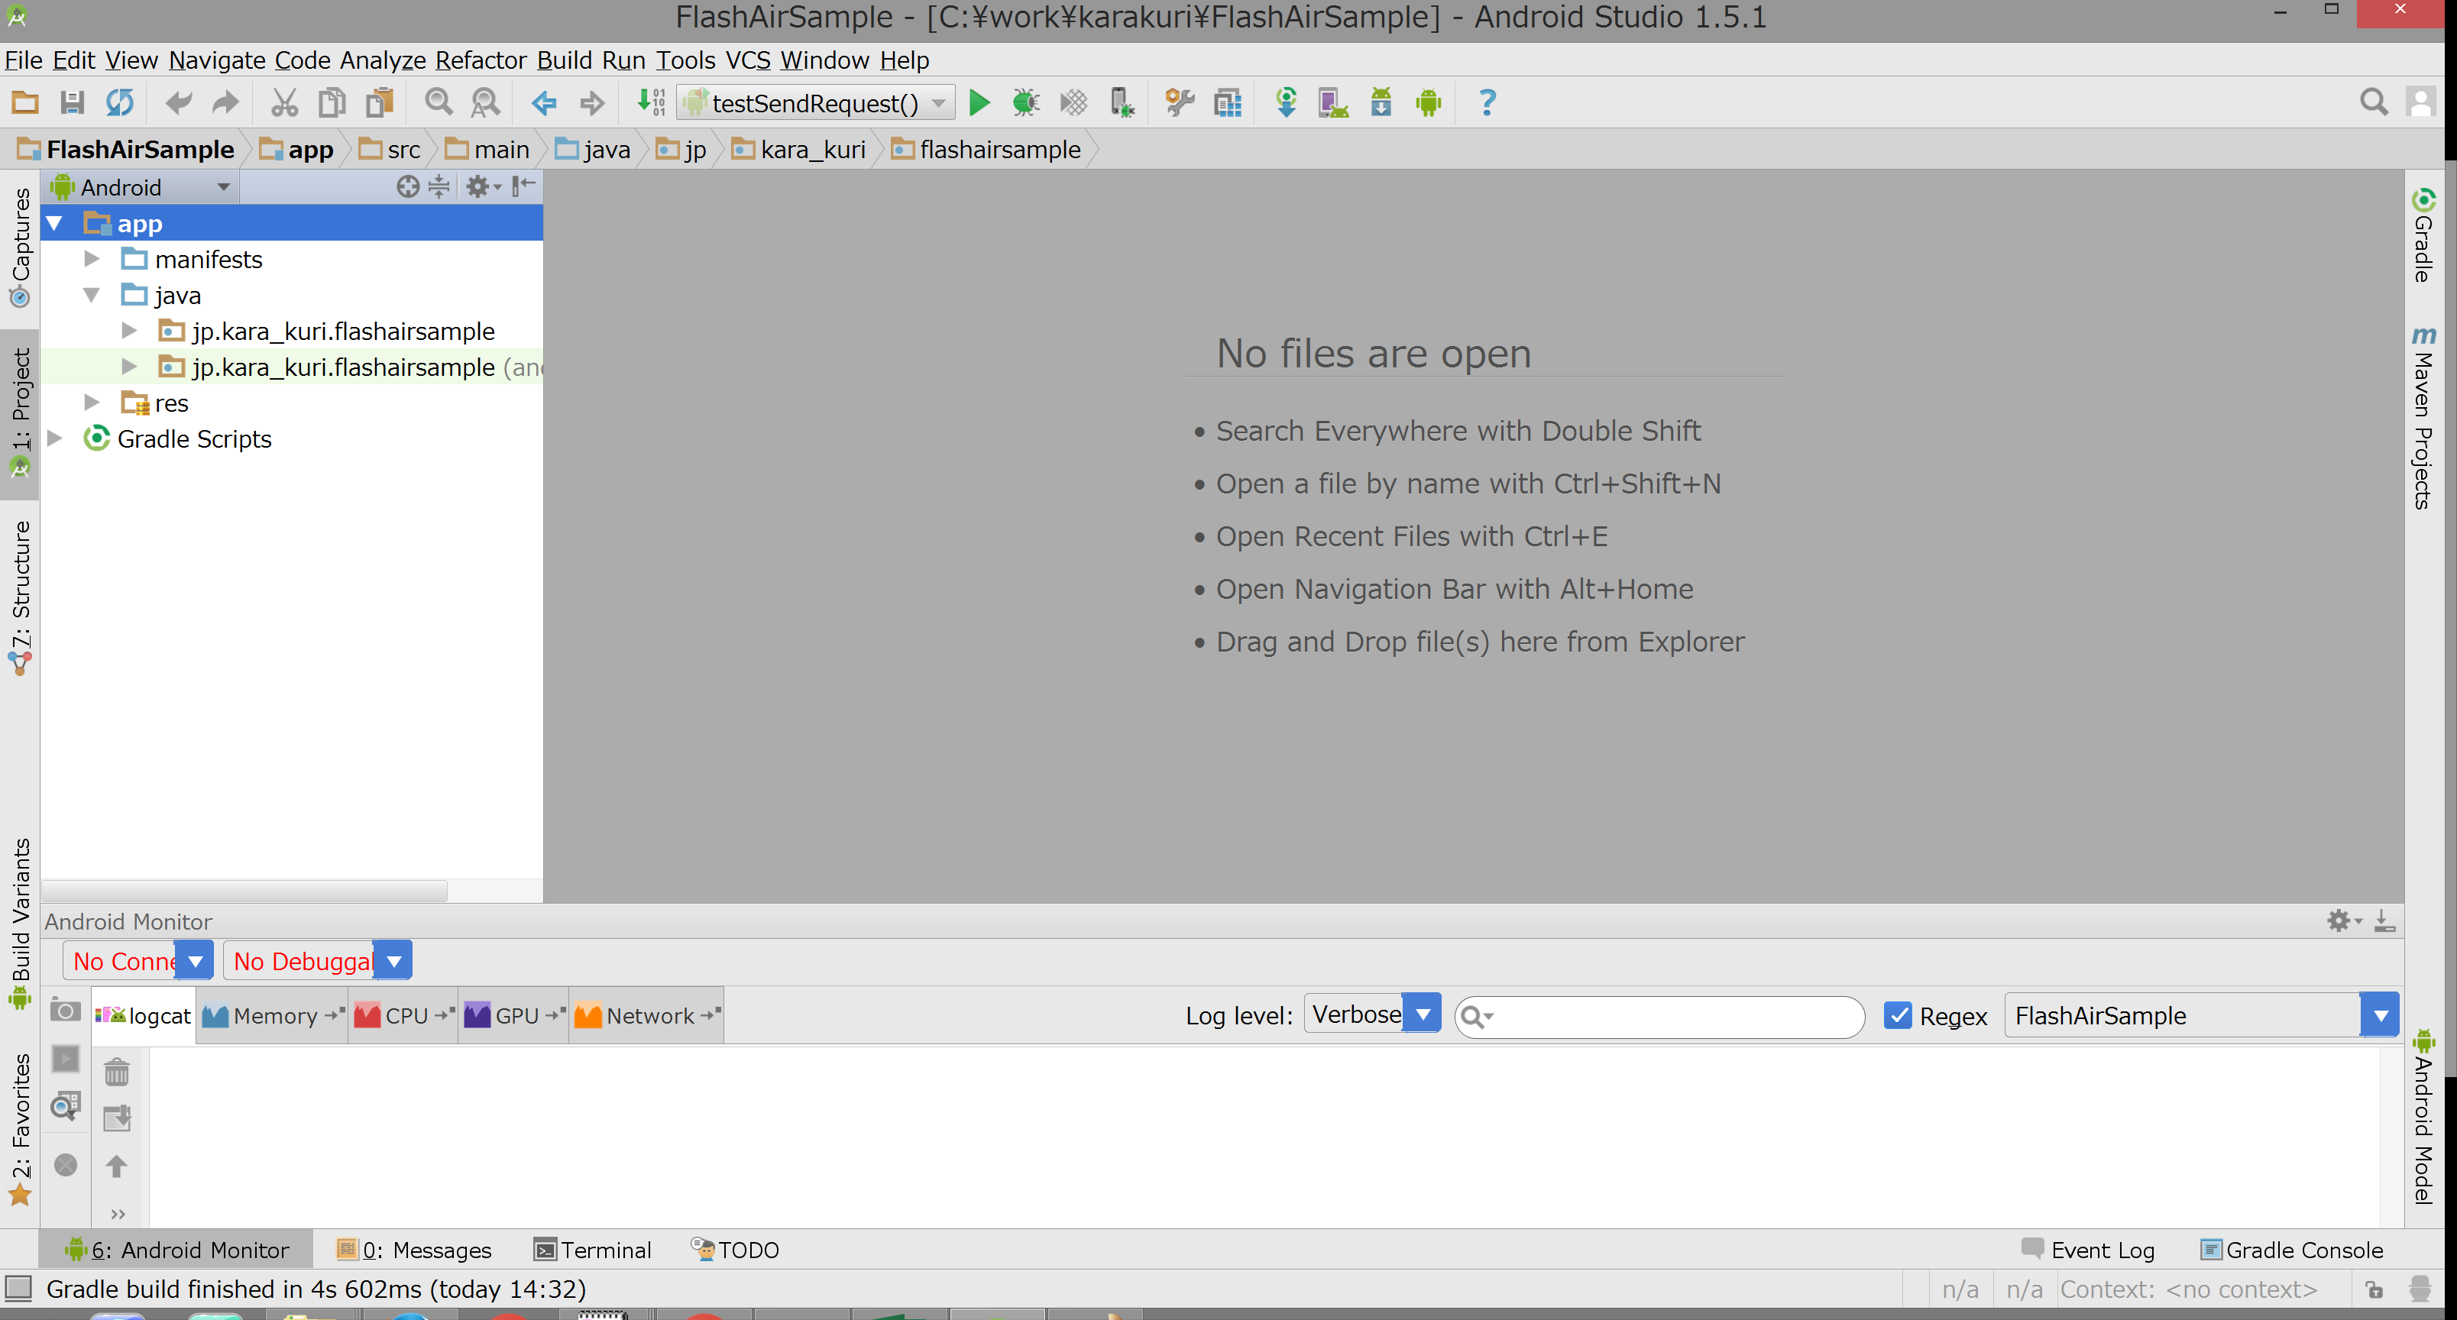Click Search Everywhere magnifier icon
Image resolution: width=2457 pixels, height=1320 pixels.
tap(2374, 102)
